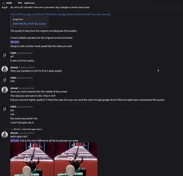This screenshot has height=176, width=183.
Task: Click Valtis avatar beside the 'Uhh' message
Action: [x=5, y=79]
